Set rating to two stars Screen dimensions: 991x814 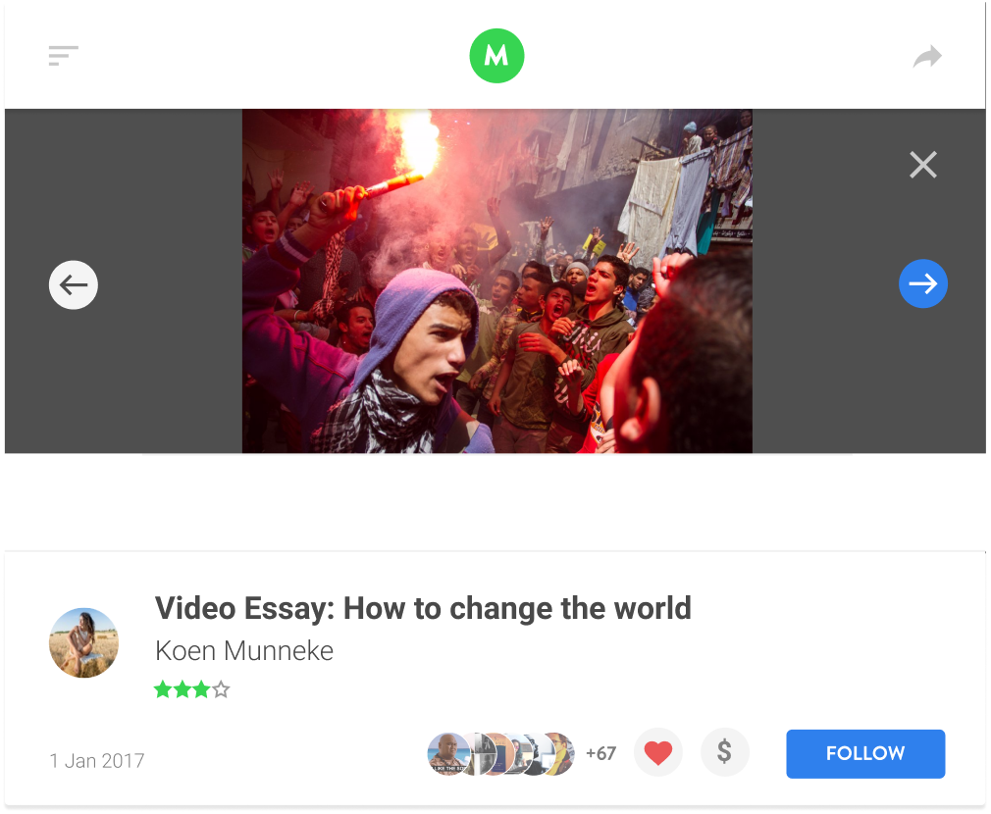[183, 689]
